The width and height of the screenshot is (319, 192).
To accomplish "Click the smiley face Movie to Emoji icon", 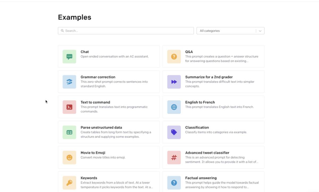I will (x=69, y=157).
